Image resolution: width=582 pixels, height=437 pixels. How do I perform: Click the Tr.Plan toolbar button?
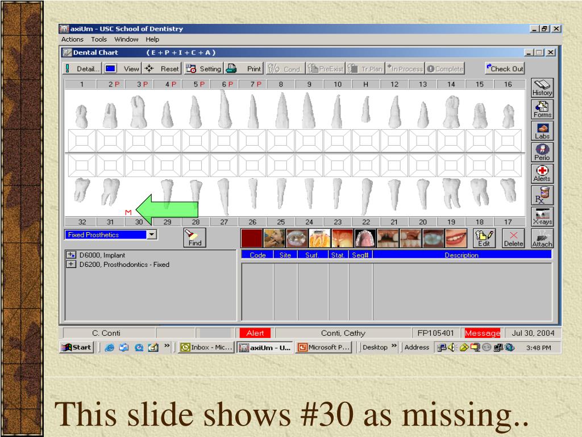365,69
